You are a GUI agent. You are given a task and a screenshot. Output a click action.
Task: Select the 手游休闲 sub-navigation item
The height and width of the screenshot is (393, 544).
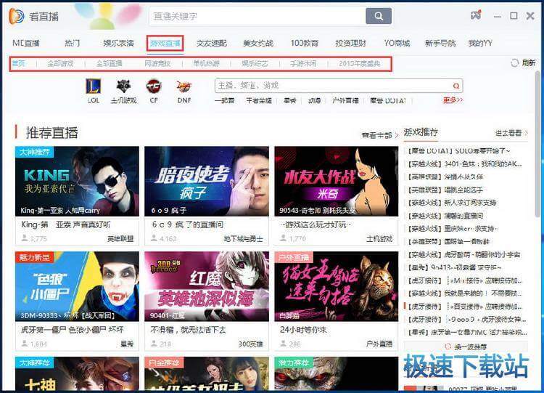[x=303, y=64]
